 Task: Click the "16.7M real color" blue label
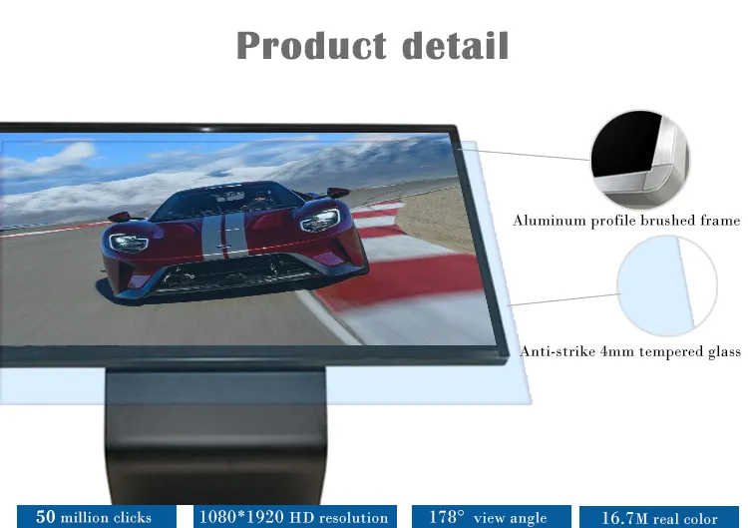(659, 517)
